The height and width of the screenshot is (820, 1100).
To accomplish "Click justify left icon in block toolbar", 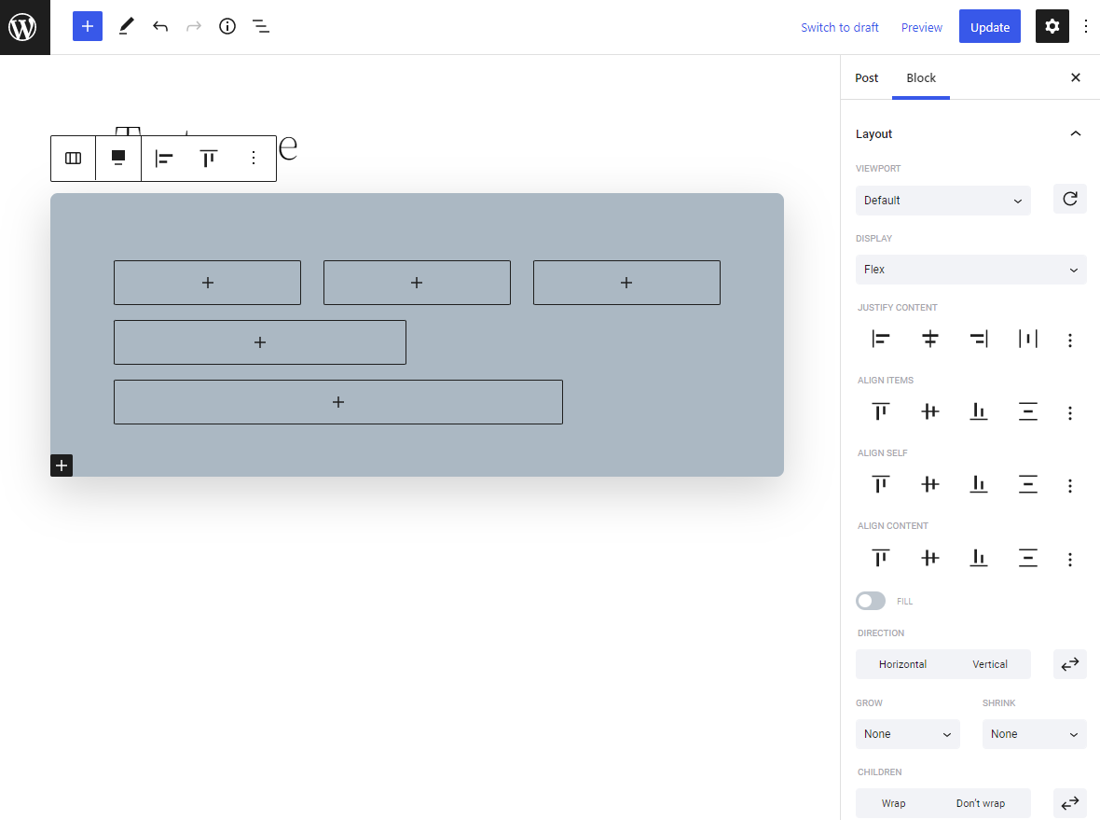I will pyautogui.click(x=164, y=159).
